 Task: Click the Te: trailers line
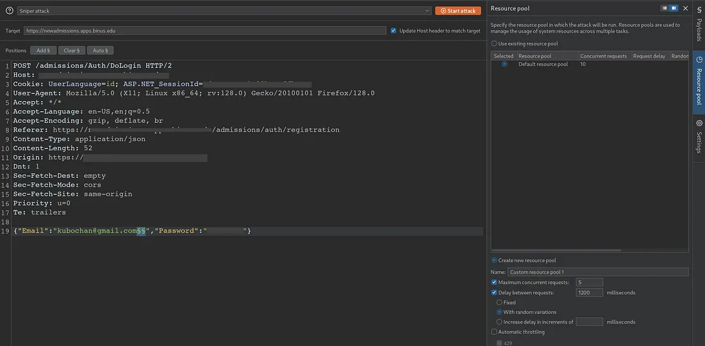[40, 212]
